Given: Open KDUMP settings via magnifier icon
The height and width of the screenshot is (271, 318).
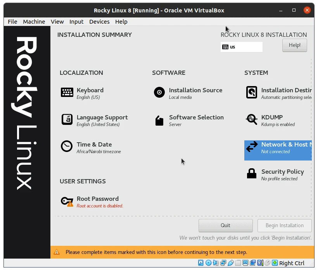Looking at the screenshot, I should point(251,119).
